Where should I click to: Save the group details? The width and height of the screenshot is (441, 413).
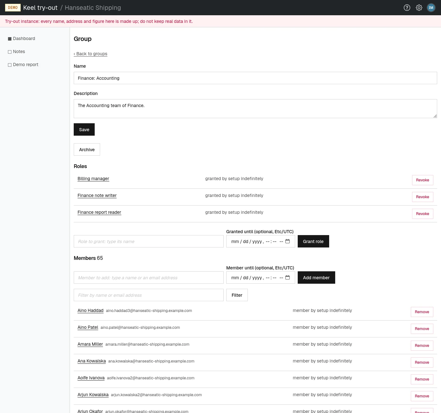coord(84,130)
